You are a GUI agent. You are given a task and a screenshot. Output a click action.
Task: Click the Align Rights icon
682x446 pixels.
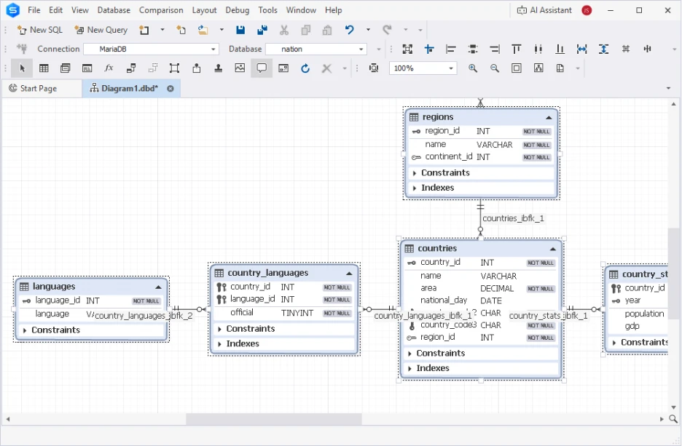tap(495, 49)
